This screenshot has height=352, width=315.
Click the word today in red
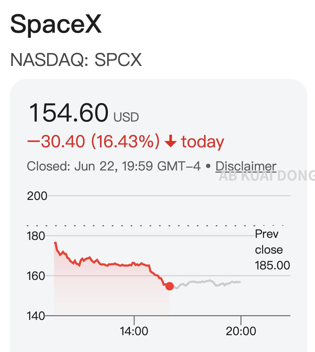(203, 142)
